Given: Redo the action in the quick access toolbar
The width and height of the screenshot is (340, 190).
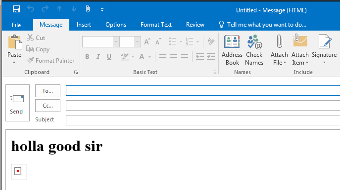Looking at the screenshot, I should click(x=45, y=9).
